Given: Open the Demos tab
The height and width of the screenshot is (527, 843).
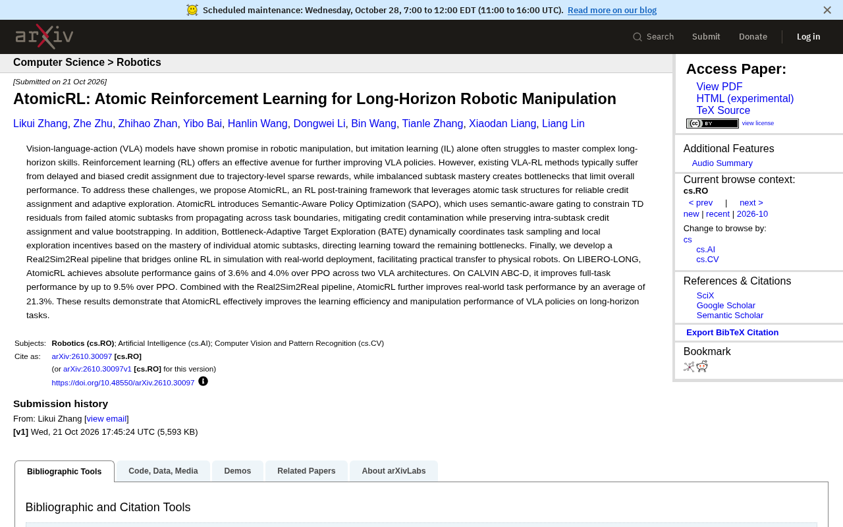Looking at the screenshot, I should (x=238, y=471).
